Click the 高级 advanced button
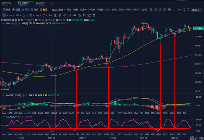Screen dimensions: 204x140 (x=35, y=10)
